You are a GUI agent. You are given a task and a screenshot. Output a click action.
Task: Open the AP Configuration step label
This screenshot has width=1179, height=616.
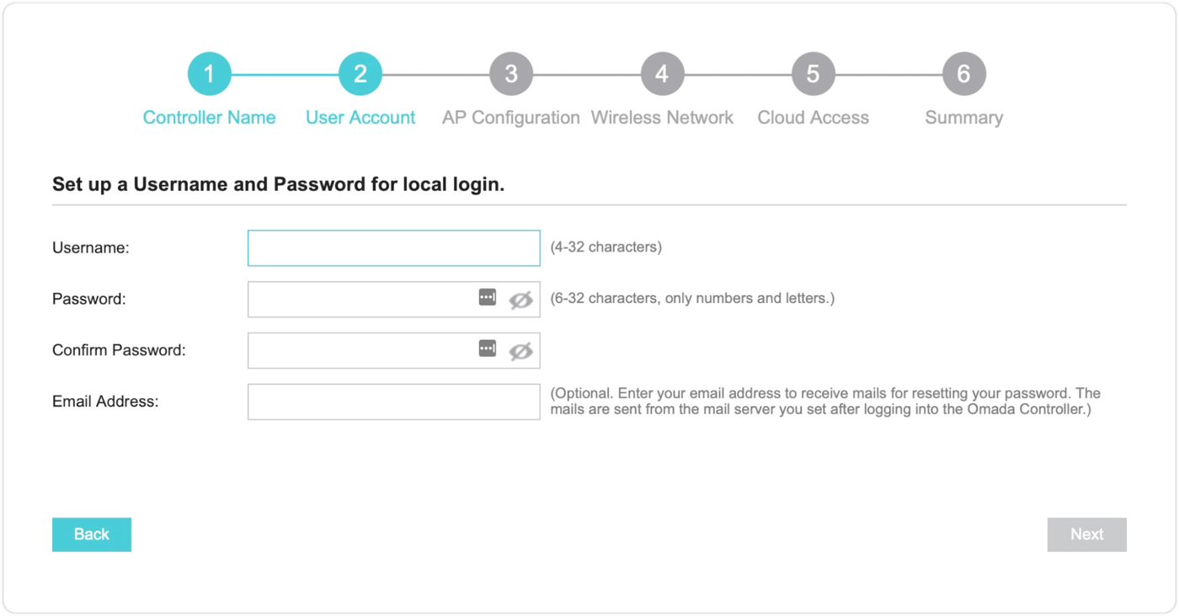click(x=510, y=118)
